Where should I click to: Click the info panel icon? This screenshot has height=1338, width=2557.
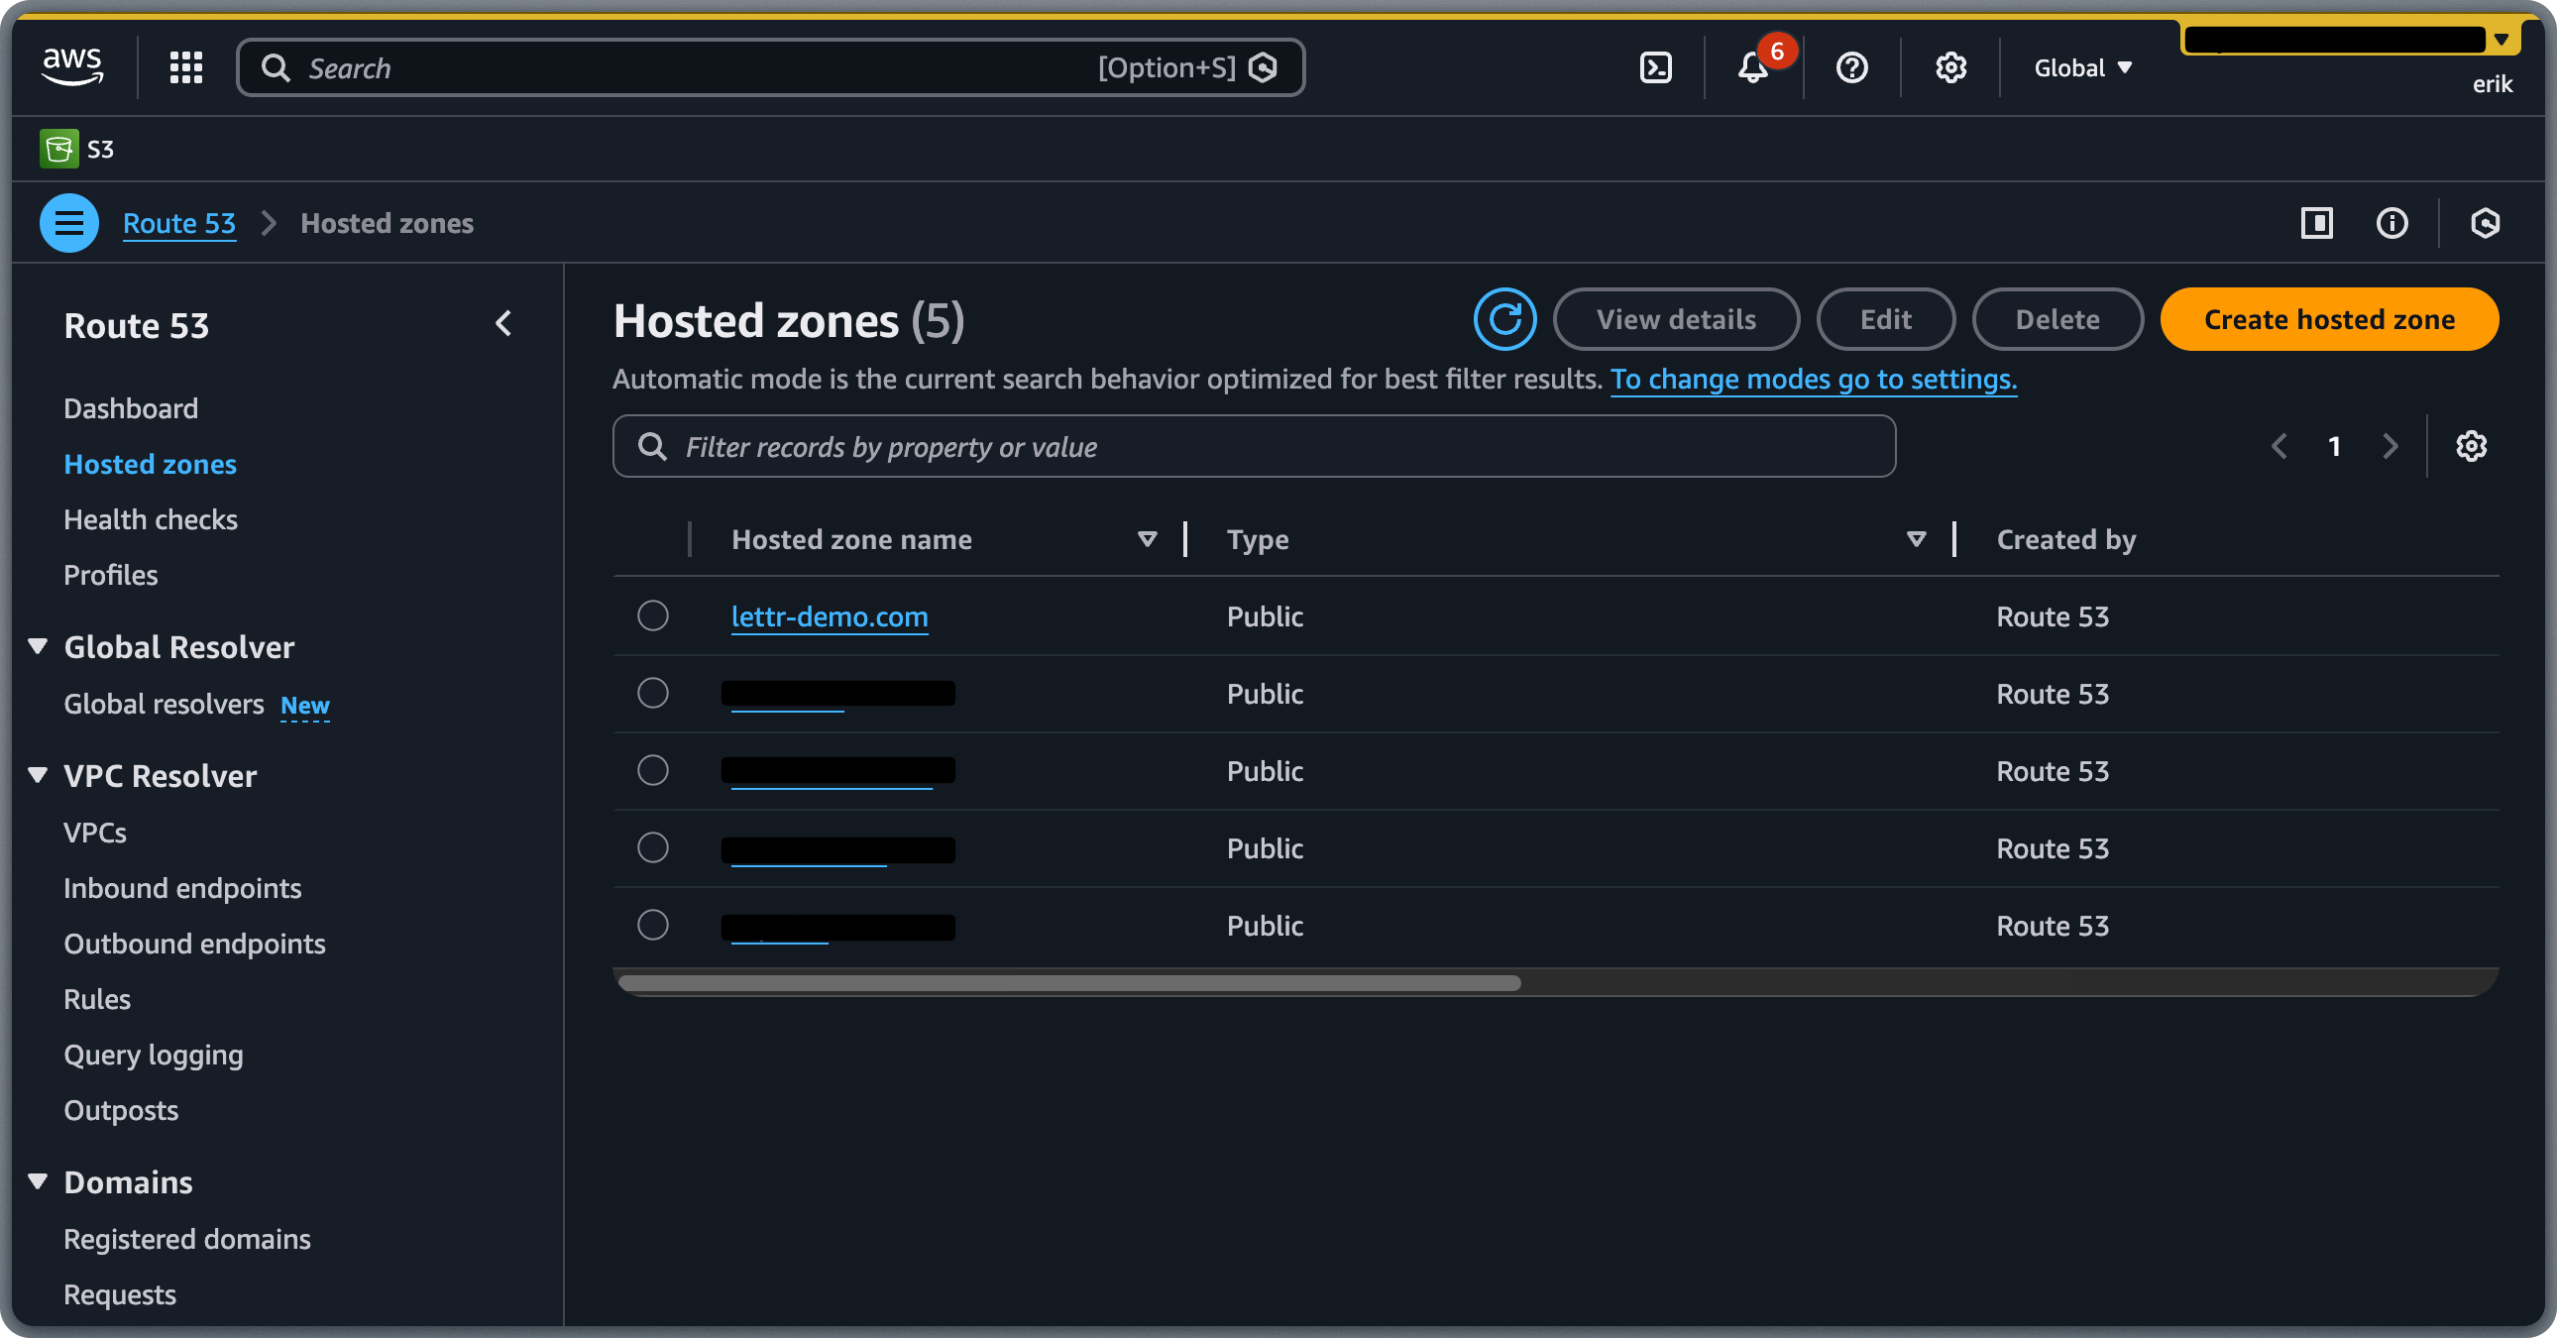2392,223
